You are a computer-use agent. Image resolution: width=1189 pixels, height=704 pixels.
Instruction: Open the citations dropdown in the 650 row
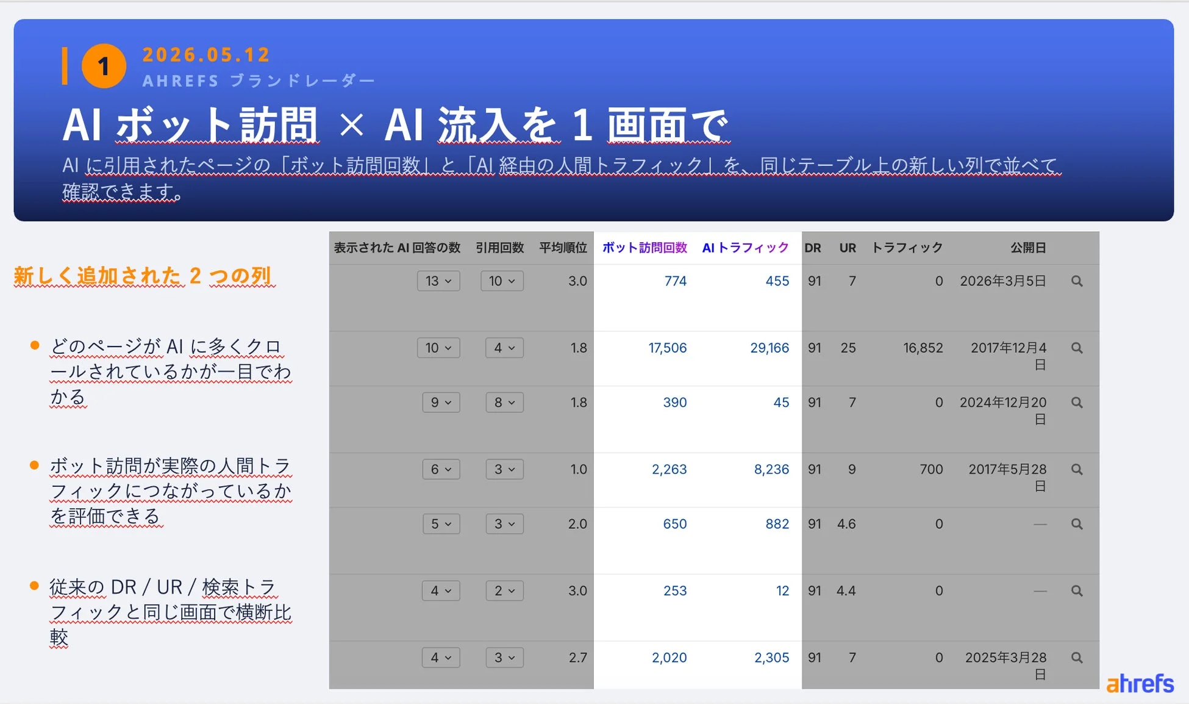point(504,524)
